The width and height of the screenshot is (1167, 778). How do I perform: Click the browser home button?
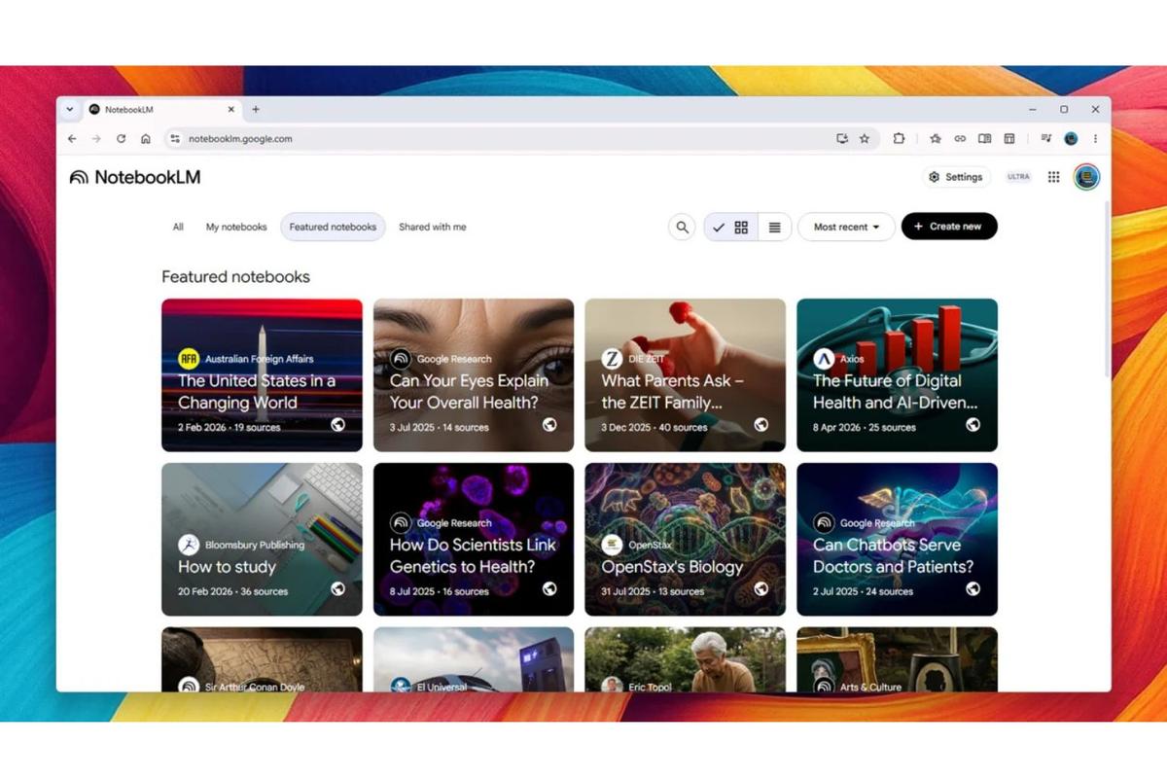pos(146,139)
